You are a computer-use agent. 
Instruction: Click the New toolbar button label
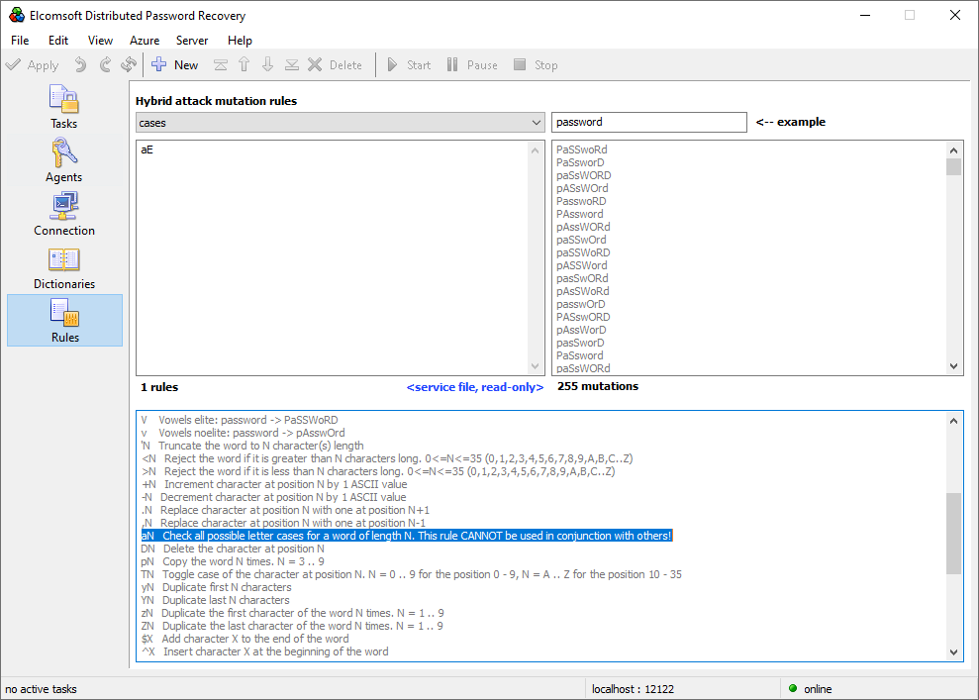coord(186,65)
